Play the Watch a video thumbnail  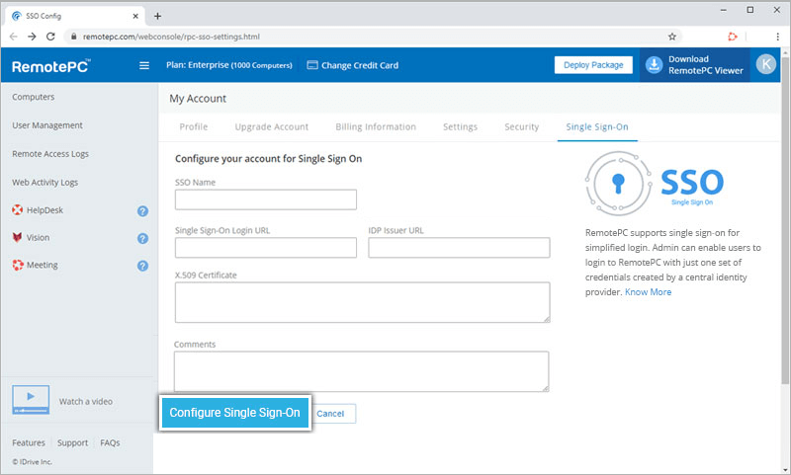click(x=31, y=400)
